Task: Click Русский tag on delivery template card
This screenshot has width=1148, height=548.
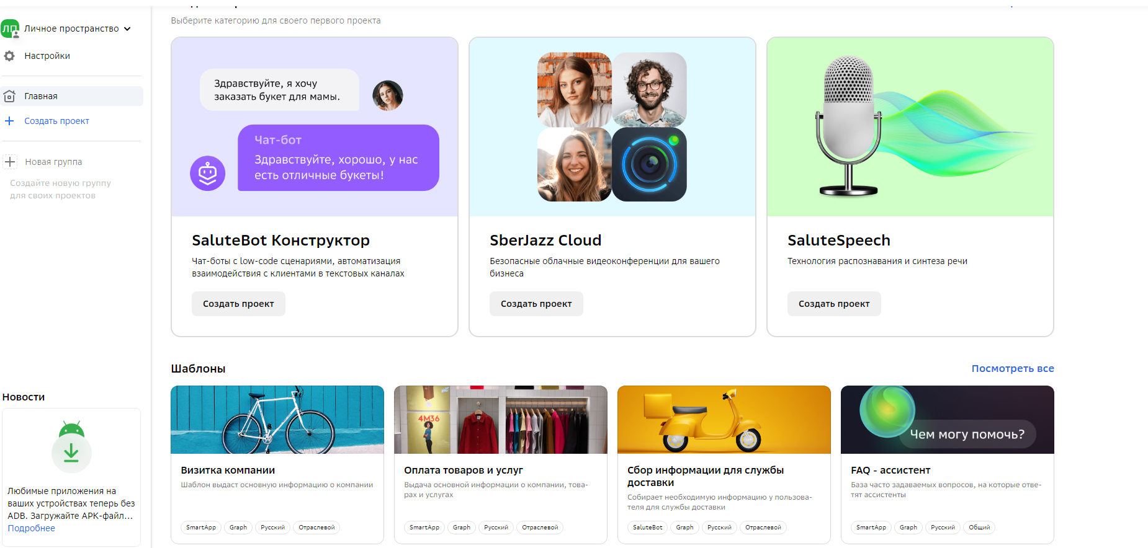Action: [719, 528]
